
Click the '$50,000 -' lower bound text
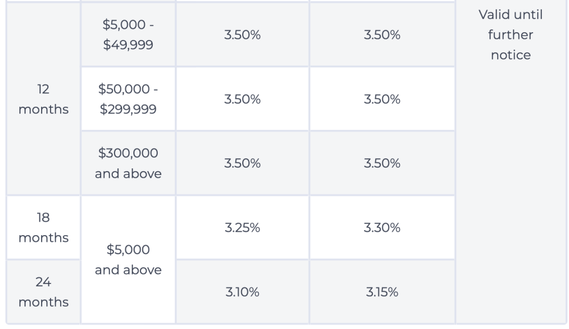[x=128, y=89]
